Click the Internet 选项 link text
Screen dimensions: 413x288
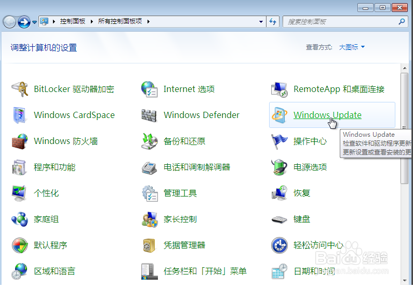[x=189, y=89]
